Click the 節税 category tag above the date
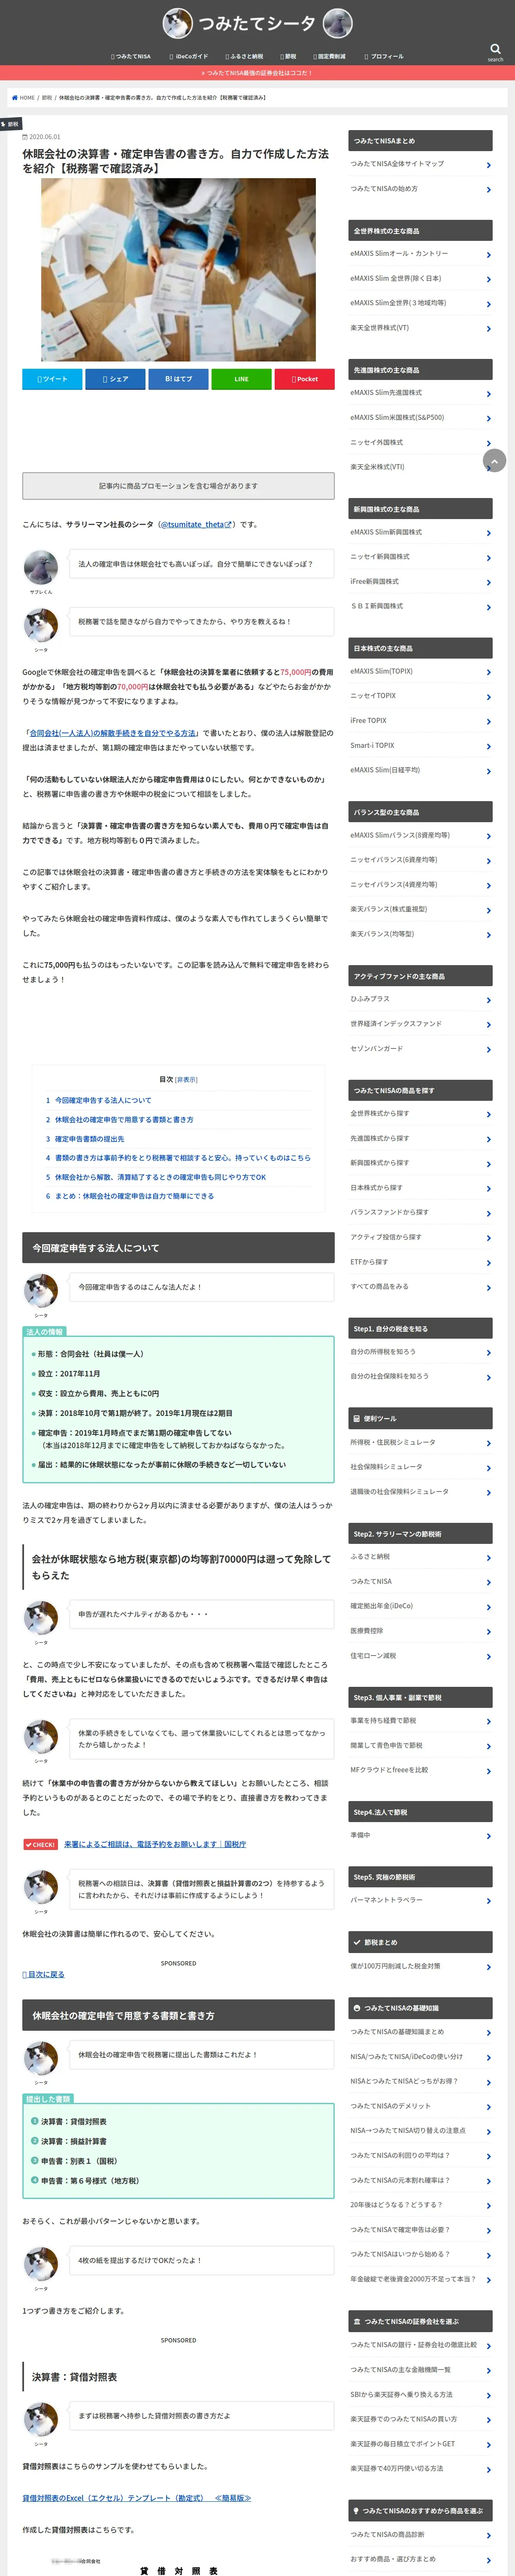 point(11,124)
